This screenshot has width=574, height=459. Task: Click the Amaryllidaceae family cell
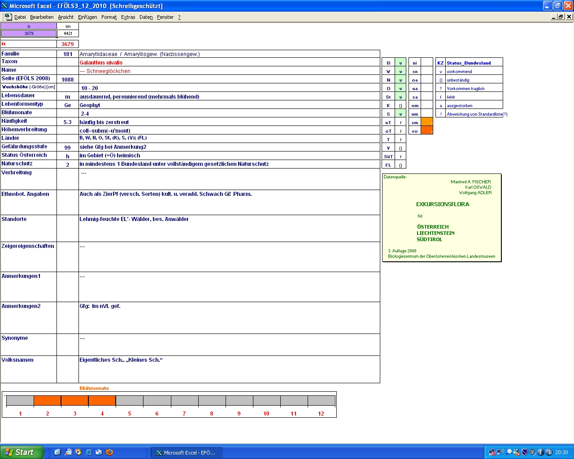tap(229, 54)
